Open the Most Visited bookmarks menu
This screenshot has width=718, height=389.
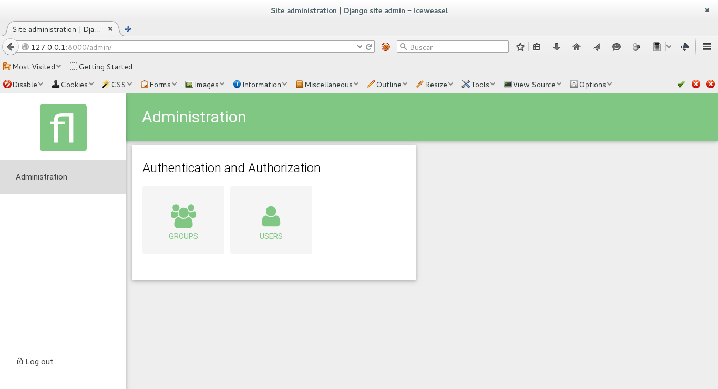tap(33, 67)
